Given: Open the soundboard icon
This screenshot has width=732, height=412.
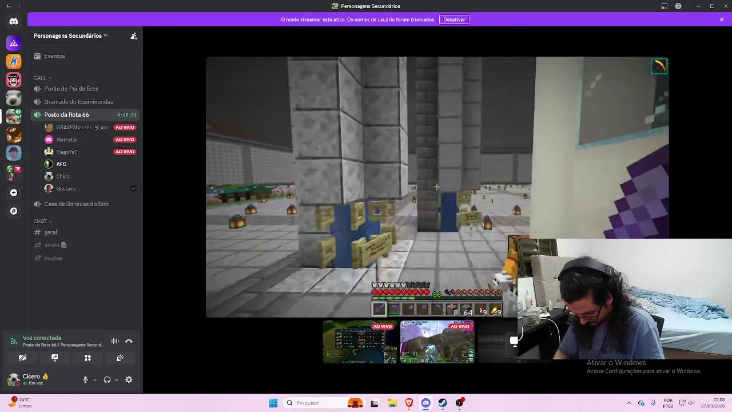Looking at the screenshot, I should (120, 358).
